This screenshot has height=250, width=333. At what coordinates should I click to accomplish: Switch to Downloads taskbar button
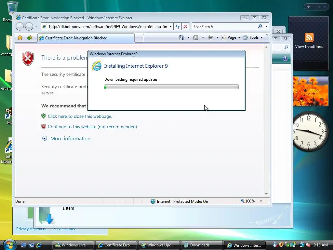click(x=202, y=245)
